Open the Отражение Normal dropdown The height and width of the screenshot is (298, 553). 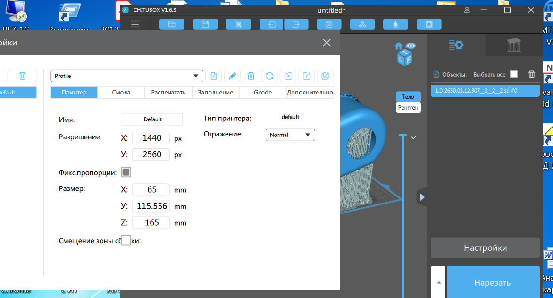[x=290, y=135]
